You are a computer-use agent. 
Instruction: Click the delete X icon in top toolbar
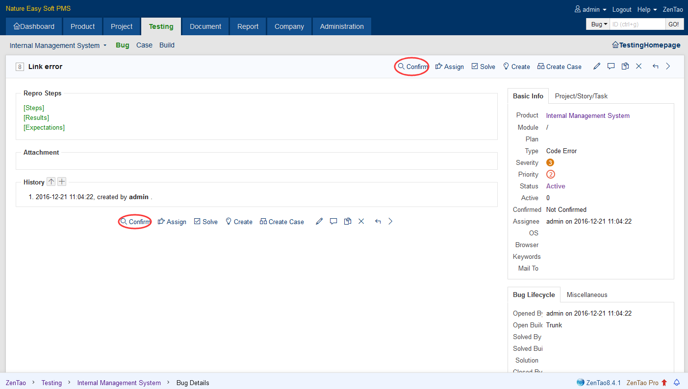pos(638,67)
